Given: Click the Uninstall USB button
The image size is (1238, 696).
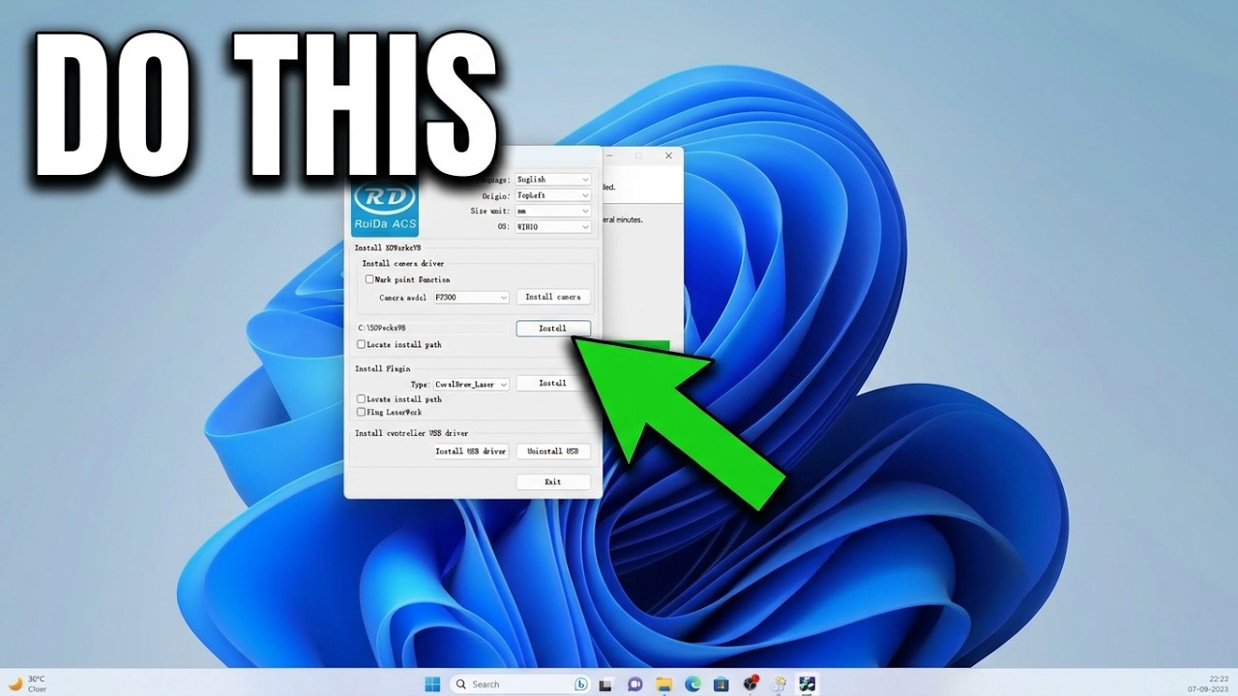Looking at the screenshot, I should [553, 451].
